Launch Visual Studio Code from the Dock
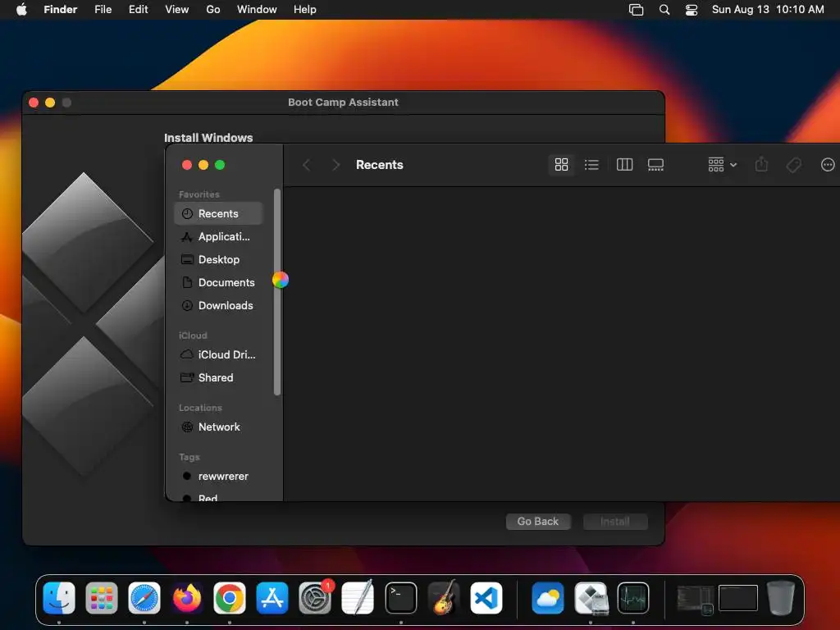 point(486,597)
